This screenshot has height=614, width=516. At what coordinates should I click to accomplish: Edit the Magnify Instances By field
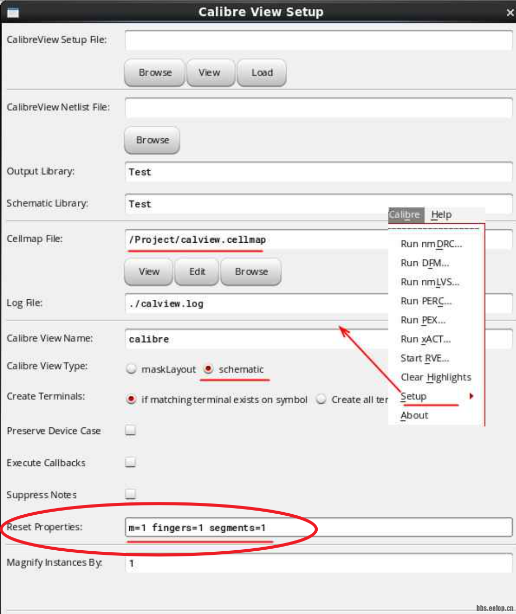[x=318, y=563]
